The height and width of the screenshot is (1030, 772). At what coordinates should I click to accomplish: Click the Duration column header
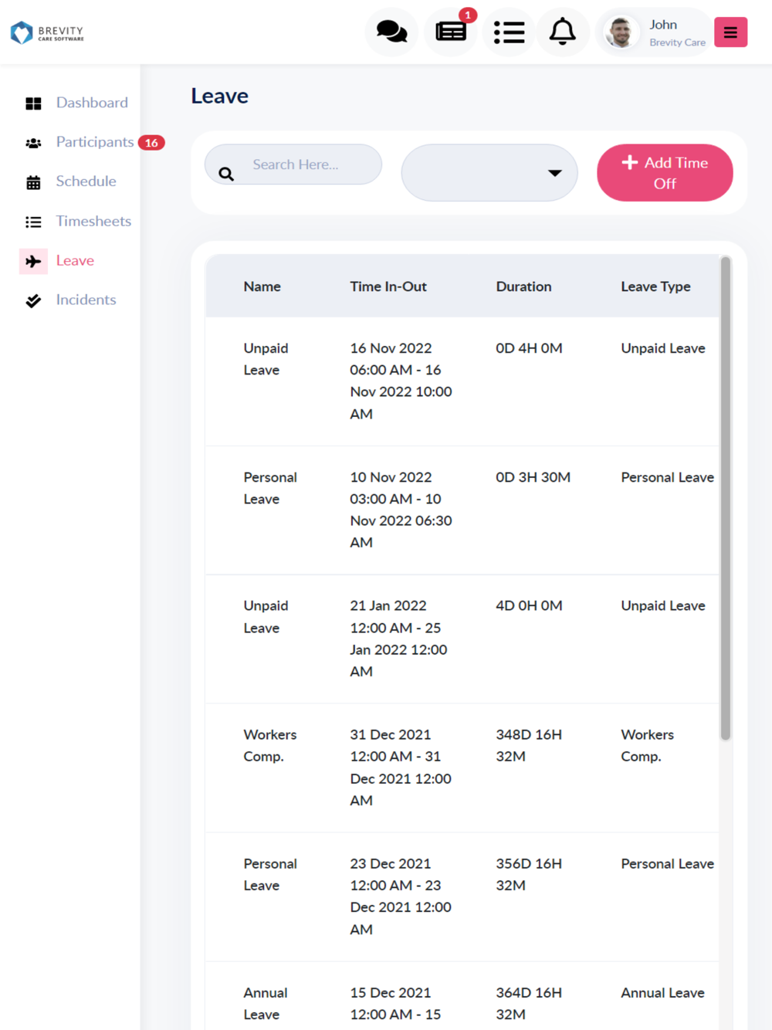523,286
